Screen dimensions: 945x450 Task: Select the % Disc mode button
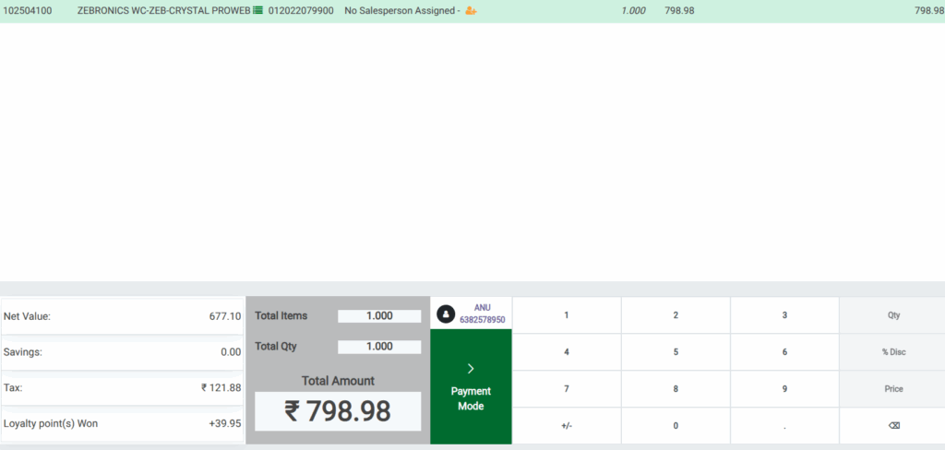point(893,352)
